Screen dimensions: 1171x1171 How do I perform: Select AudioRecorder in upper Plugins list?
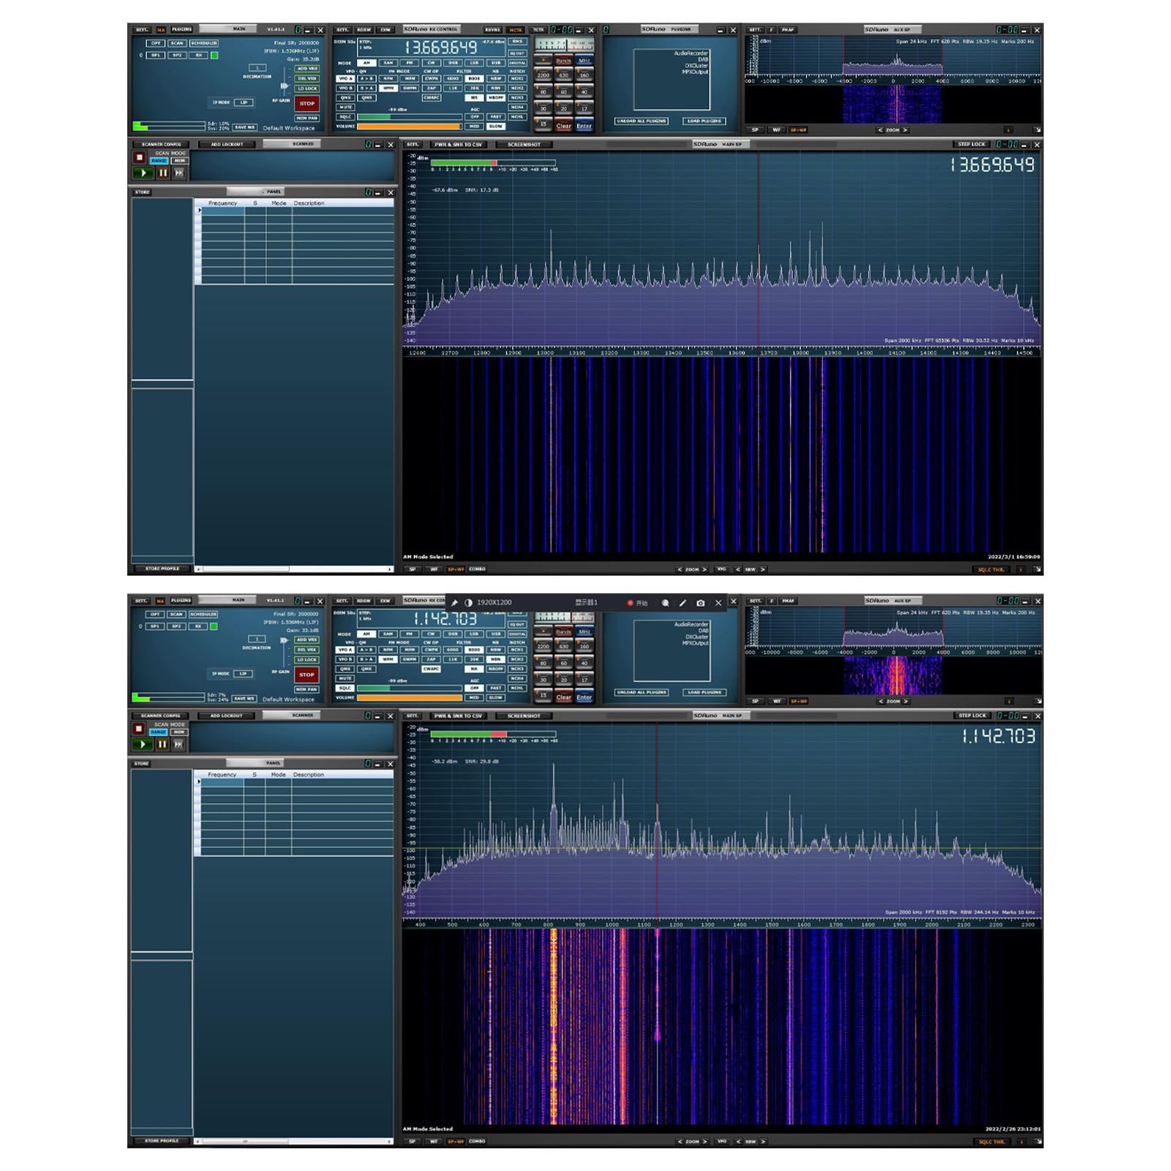(x=691, y=53)
